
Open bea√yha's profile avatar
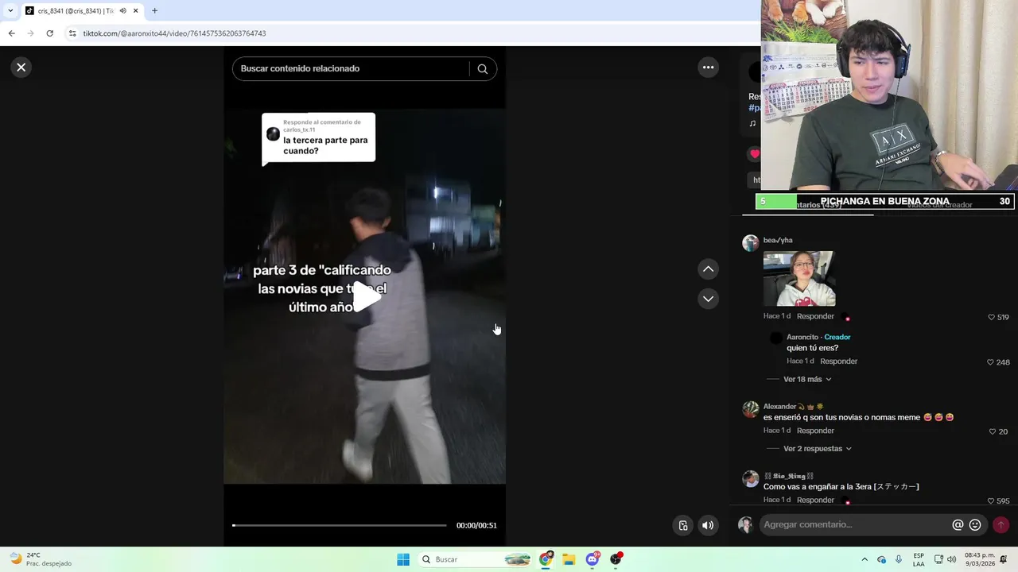pos(750,243)
